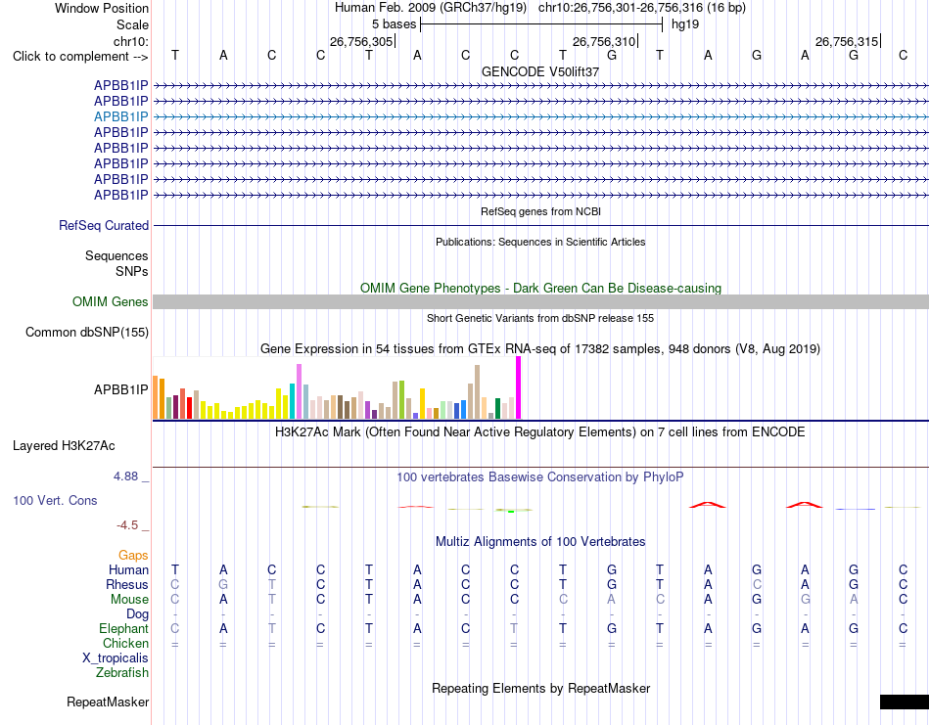Click the H3K27Ac Mark track title
Image resolution: width=930 pixels, height=725 pixels.
point(540,431)
